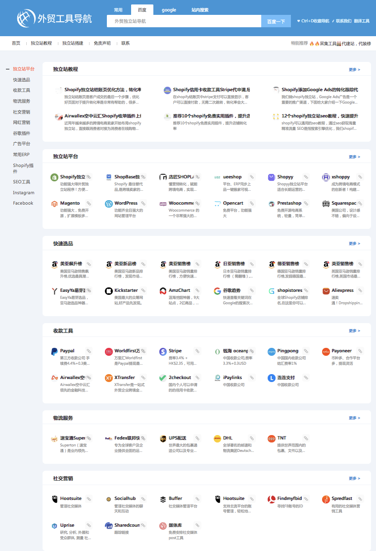Select Facebook in left sidebar
This screenshot has height=551, width=376.
[23, 203]
